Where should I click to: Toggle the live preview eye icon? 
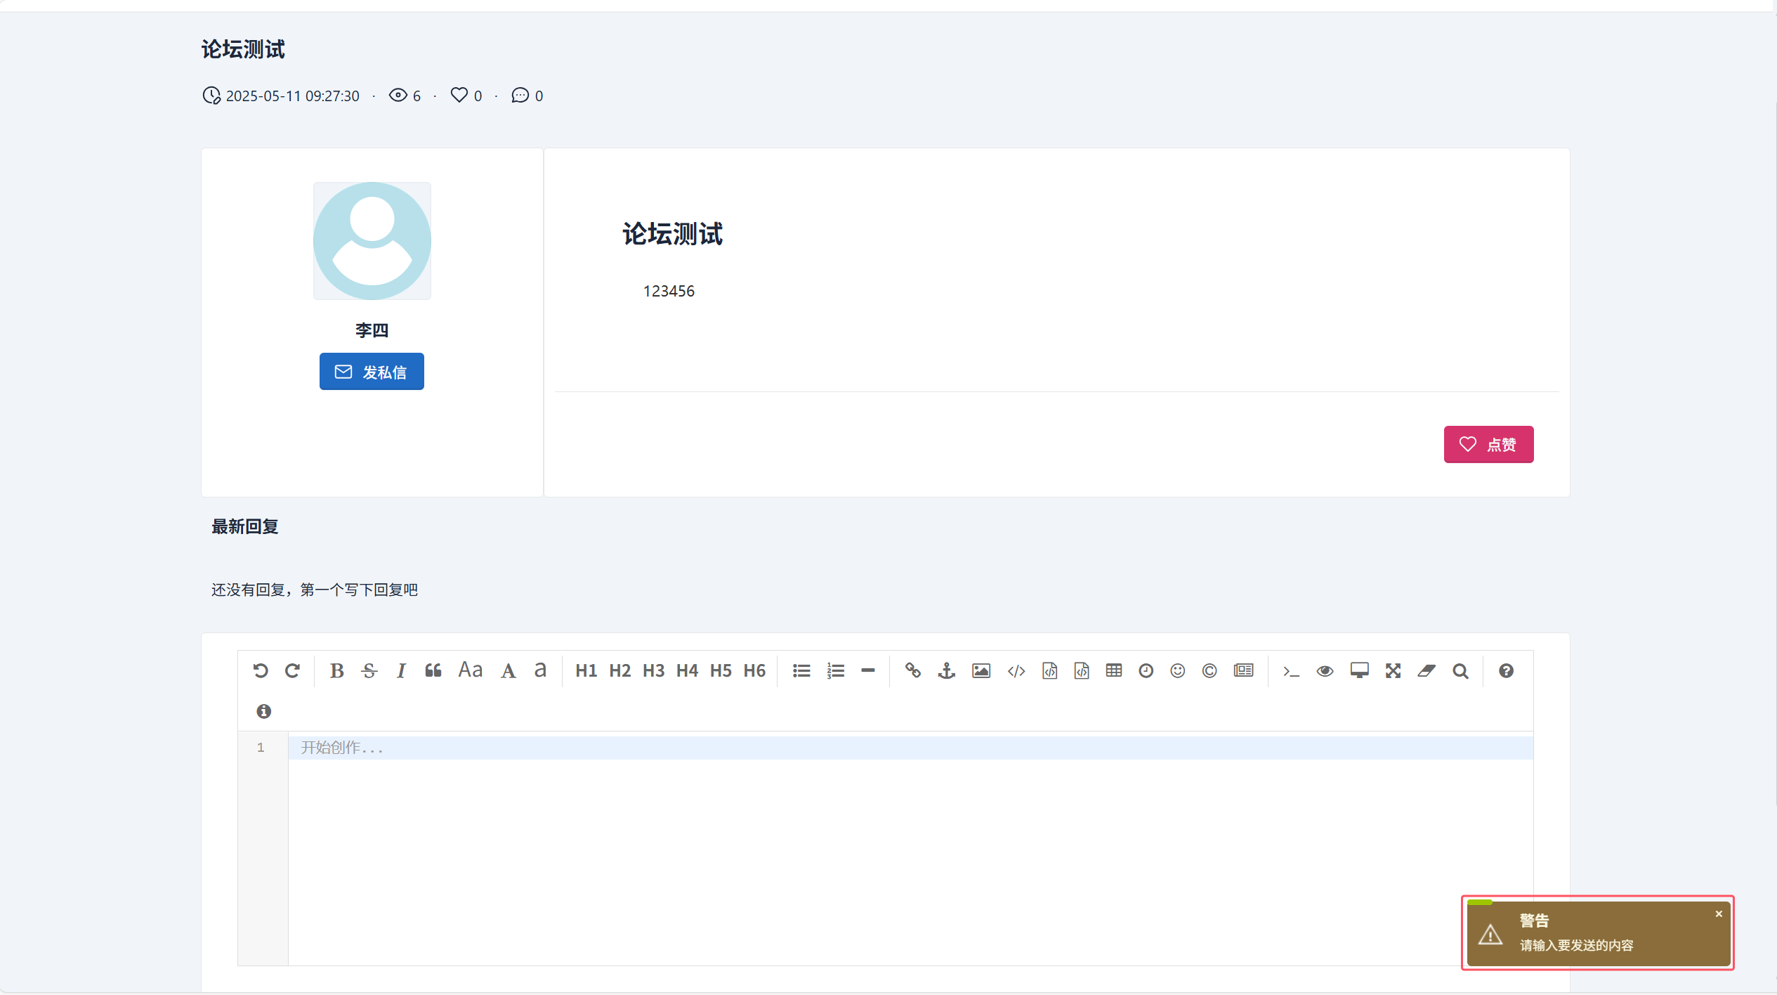1325,671
